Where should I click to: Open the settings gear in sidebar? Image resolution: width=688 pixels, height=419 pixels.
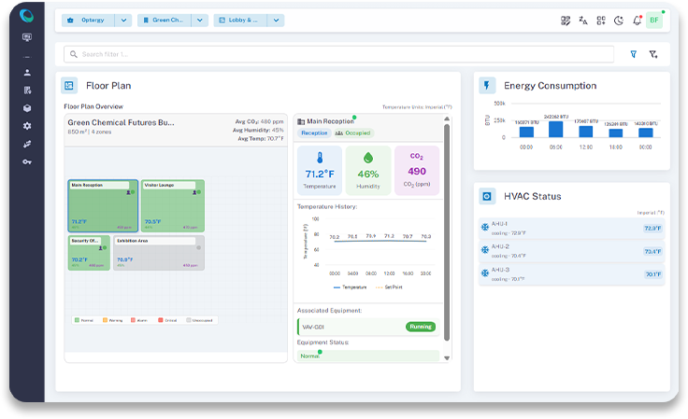pos(27,125)
